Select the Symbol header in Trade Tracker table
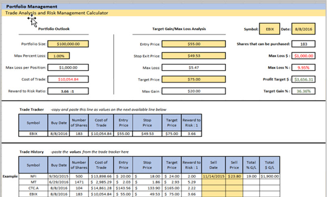 [33, 123]
